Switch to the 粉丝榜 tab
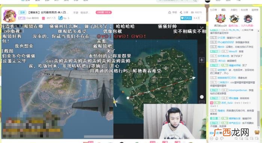The image size is (262, 143). tap(244, 10)
